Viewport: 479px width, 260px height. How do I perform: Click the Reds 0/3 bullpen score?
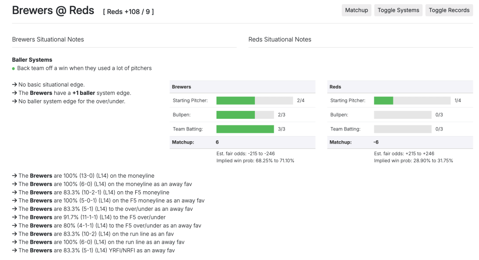pos(439,115)
